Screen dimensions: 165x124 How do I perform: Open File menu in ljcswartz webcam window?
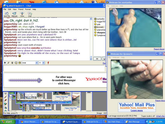click(x=109, y=57)
